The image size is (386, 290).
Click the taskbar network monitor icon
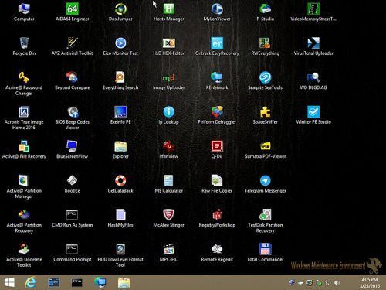coord(100,282)
